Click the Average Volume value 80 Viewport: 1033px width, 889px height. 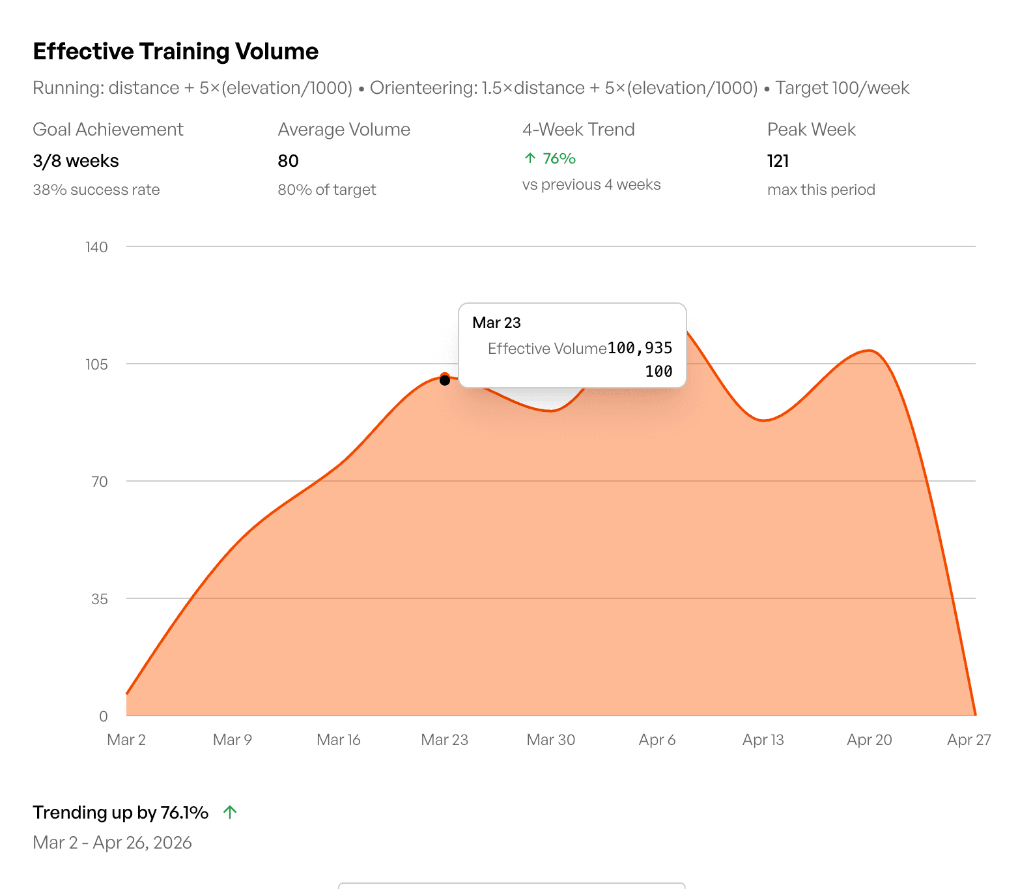click(x=288, y=161)
